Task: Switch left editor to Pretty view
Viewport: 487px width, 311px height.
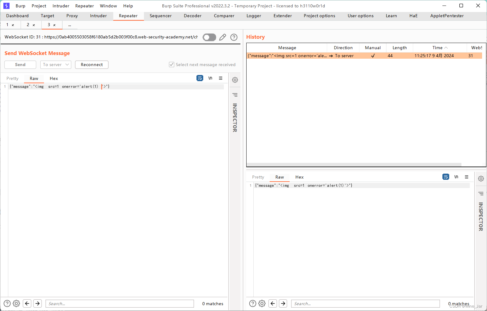Action: (13, 78)
